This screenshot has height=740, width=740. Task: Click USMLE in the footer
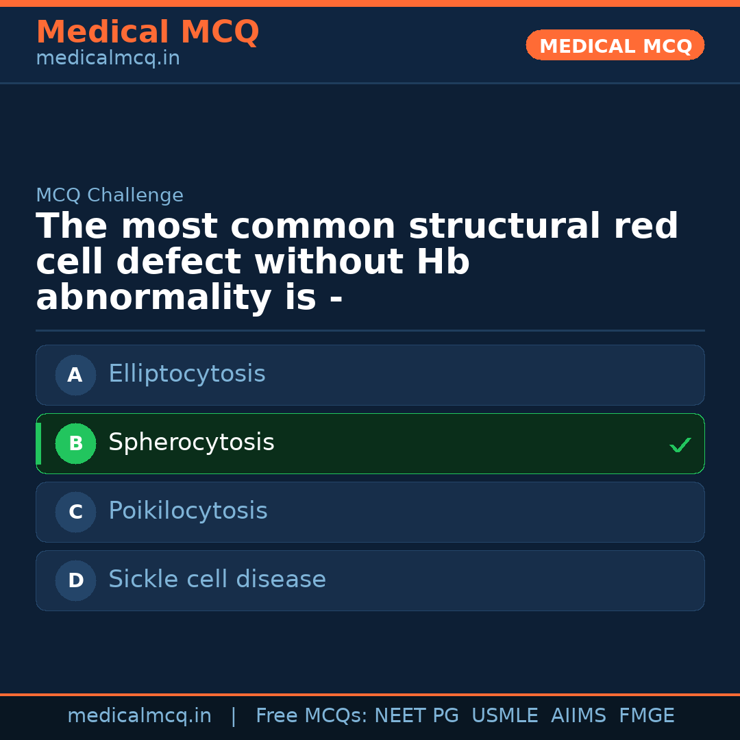coord(504,716)
